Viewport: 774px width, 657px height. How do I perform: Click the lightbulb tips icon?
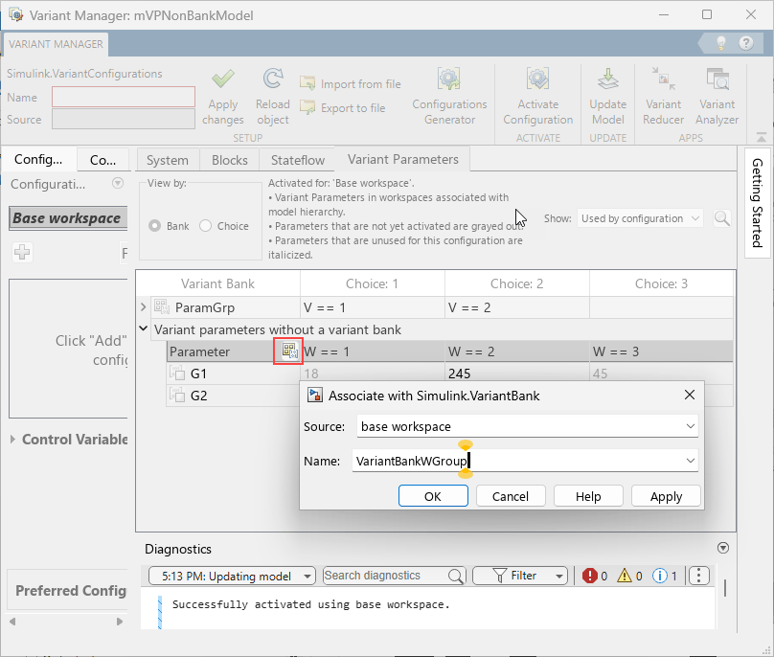tap(721, 43)
